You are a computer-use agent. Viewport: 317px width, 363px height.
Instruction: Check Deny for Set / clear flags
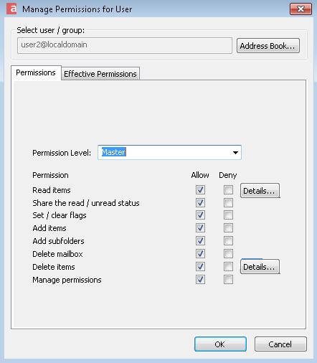(x=228, y=214)
